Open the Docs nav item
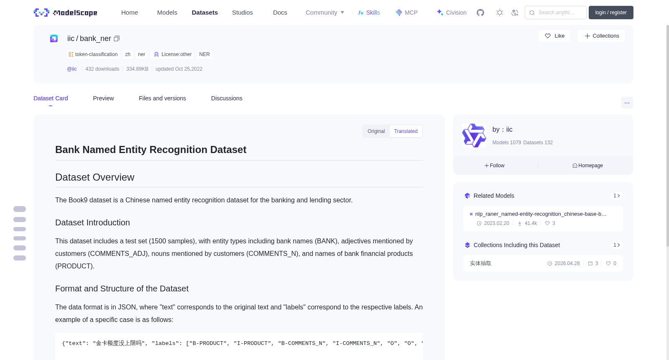The width and height of the screenshot is (669, 360). point(280,13)
